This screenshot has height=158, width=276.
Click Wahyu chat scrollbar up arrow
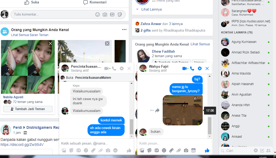click(209, 76)
